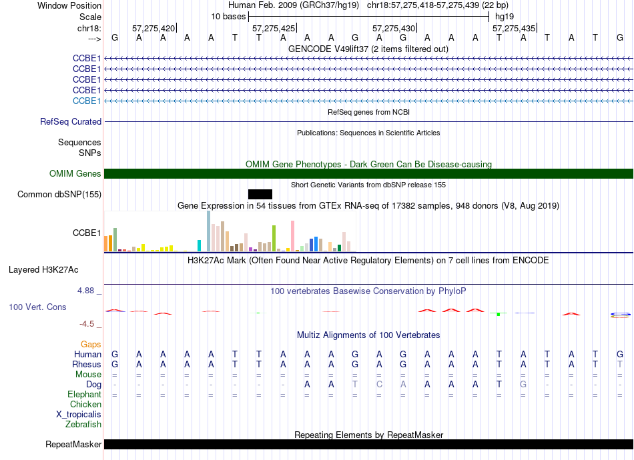Screen dimensions: 634x460
Task: Click the RefSeq Curated intron line
Action: (x=369, y=121)
